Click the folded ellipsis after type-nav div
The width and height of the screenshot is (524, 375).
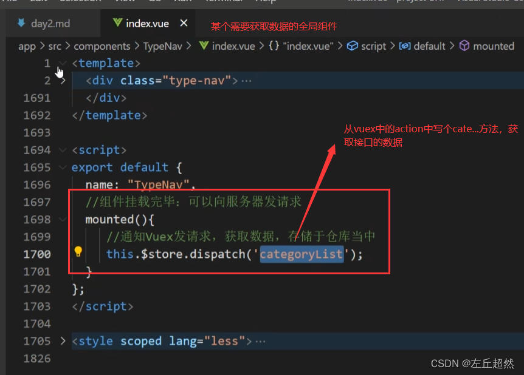tap(246, 81)
